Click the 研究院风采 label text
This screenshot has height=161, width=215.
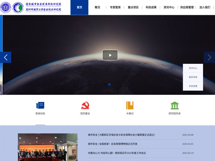pos(175,114)
